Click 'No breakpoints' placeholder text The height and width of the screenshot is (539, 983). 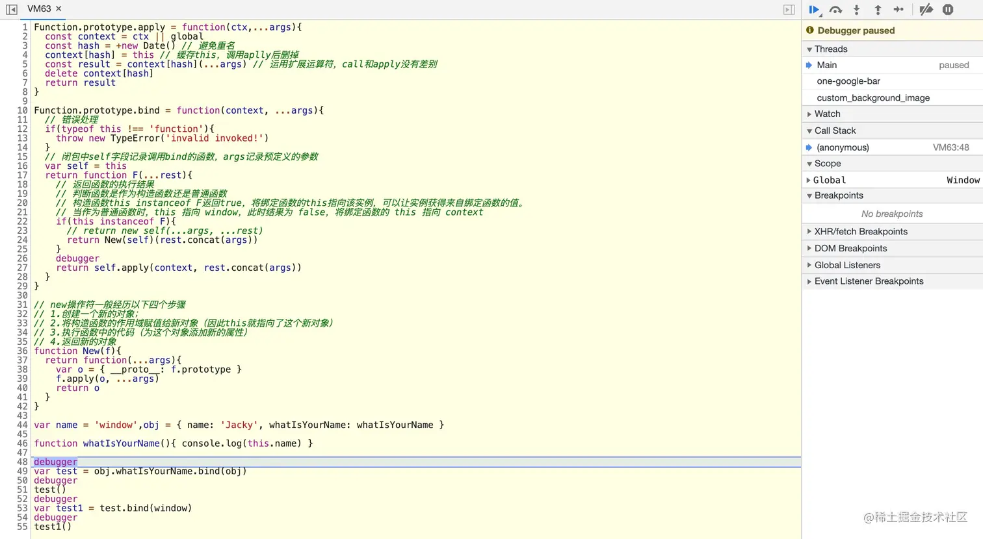click(892, 214)
